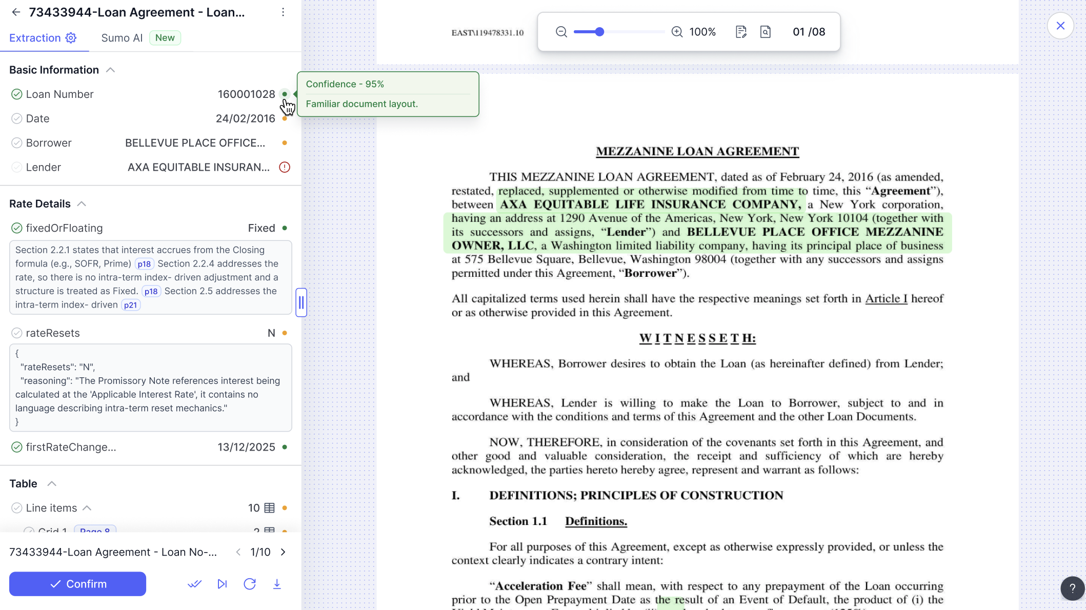
Task: Select the Extraction tab
Action: tap(35, 38)
